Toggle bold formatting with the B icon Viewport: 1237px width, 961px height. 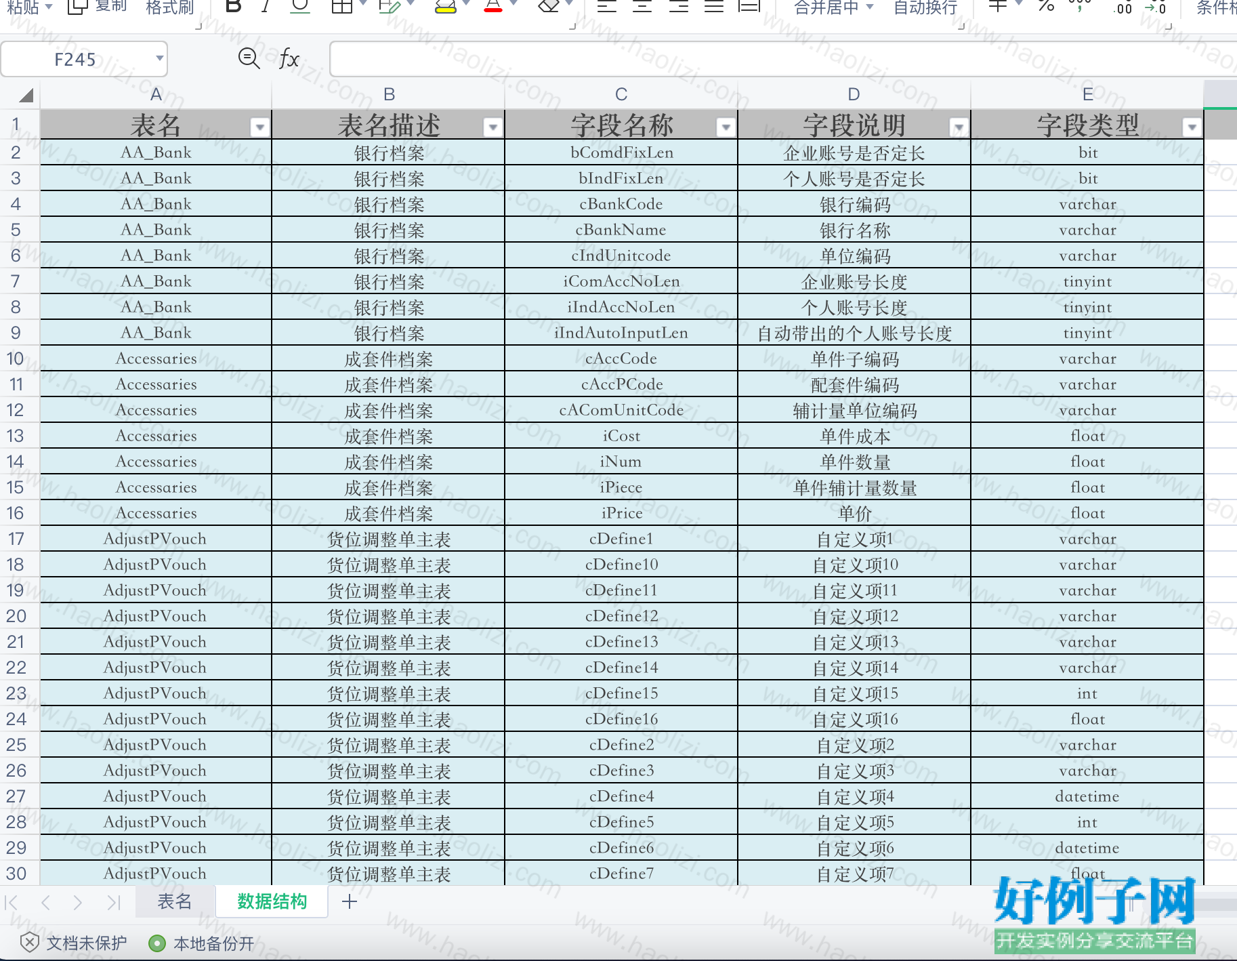[x=233, y=7]
